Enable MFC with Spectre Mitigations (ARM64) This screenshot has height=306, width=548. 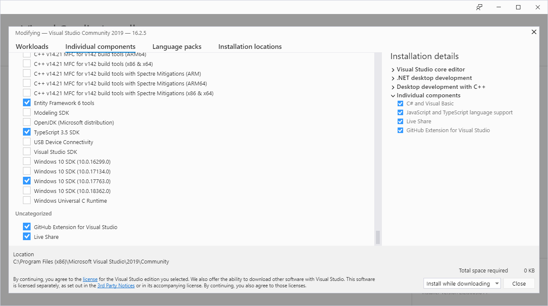pos(27,83)
